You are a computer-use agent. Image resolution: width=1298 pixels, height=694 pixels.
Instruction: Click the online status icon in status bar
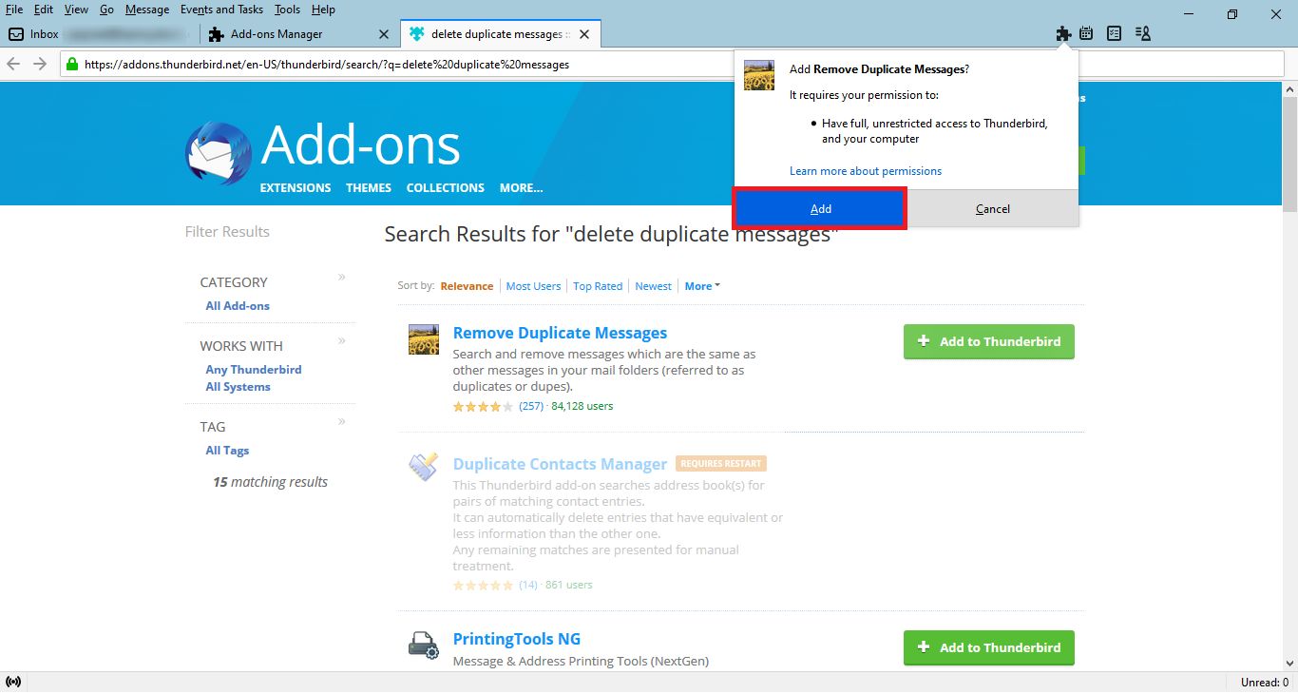tap(13, 682)
